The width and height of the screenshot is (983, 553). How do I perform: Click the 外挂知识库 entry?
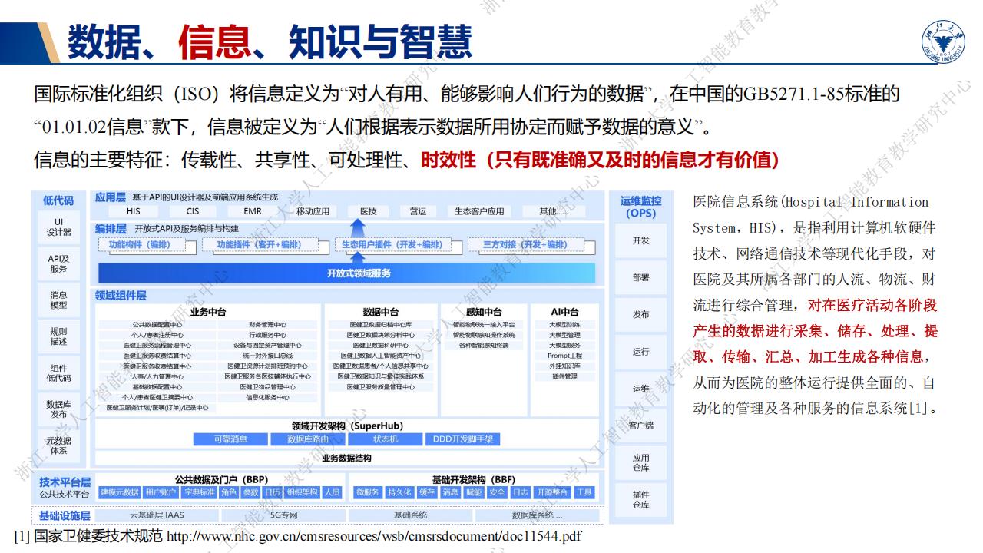coord(564,366)
